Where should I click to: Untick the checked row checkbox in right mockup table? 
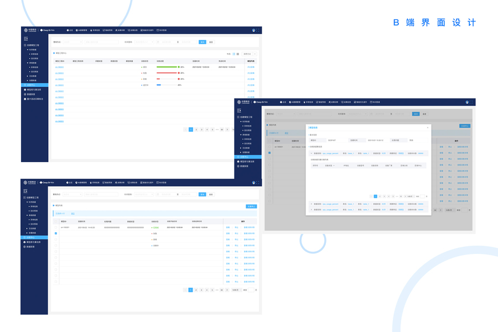[269, 153]
